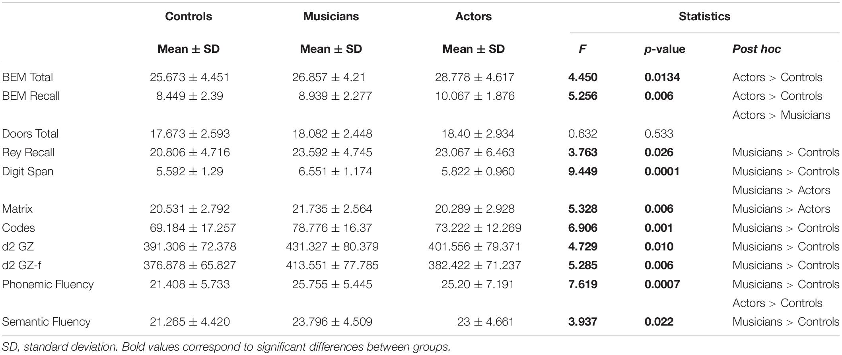
Task: Click the Controls column header
Action: click(x=189, y=16)
